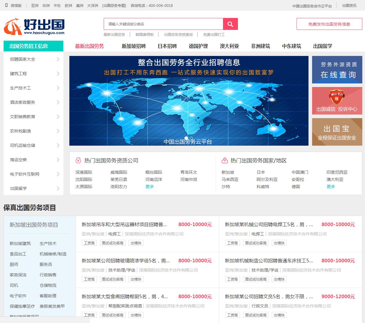Image resolution: width=365 pixels, height=323 pixels.
Task: Open 日本招聘 nav tab
Action: coord(167,46)
